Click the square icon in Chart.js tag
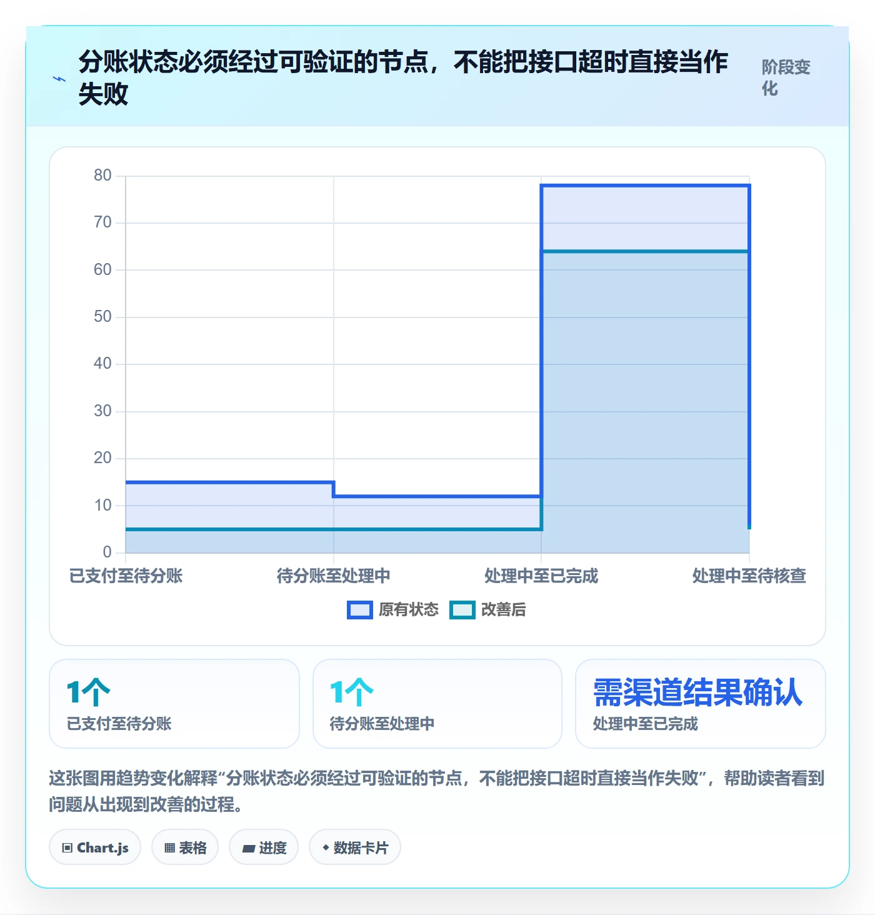This screenshot has height=915, width=875. point(67,848)
